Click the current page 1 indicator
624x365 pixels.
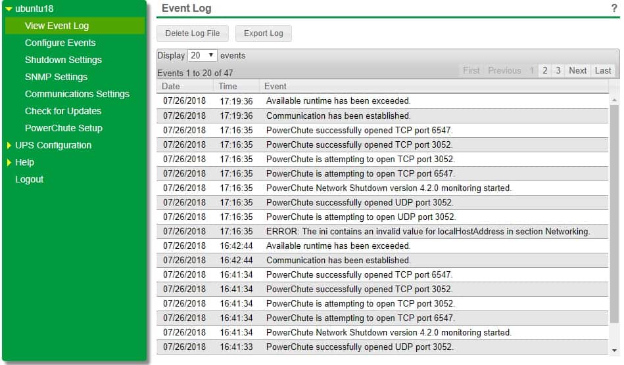[x=532, y=71]
